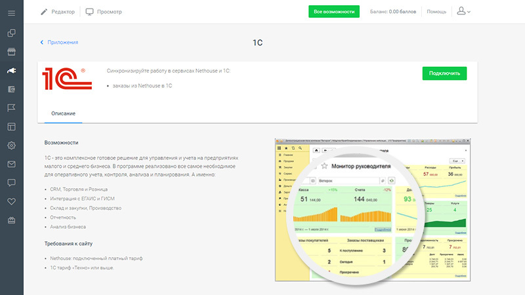Click the text Nethouse: подключенный платный тариф
This screenshot has height=295, width=525.
click(96, 258)
